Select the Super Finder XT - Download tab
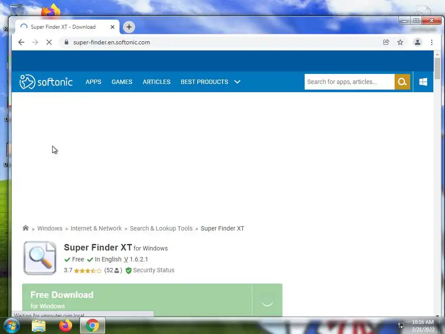The image size is (445, 334). pyautogui.click(x=68, y=27)
